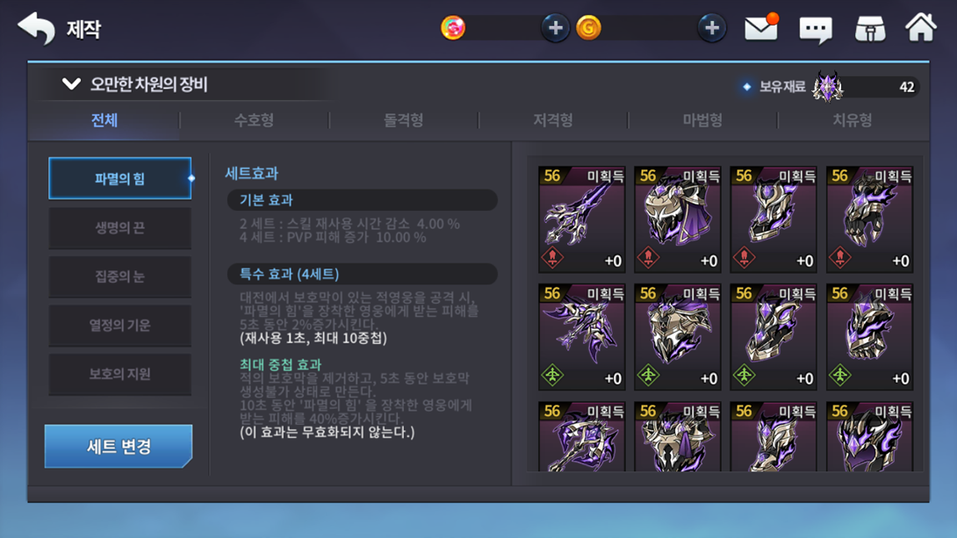This screenshot has width=957, height=538.
Task: Select the 집중의 눈 set option
Action: [x=119, y=276]
